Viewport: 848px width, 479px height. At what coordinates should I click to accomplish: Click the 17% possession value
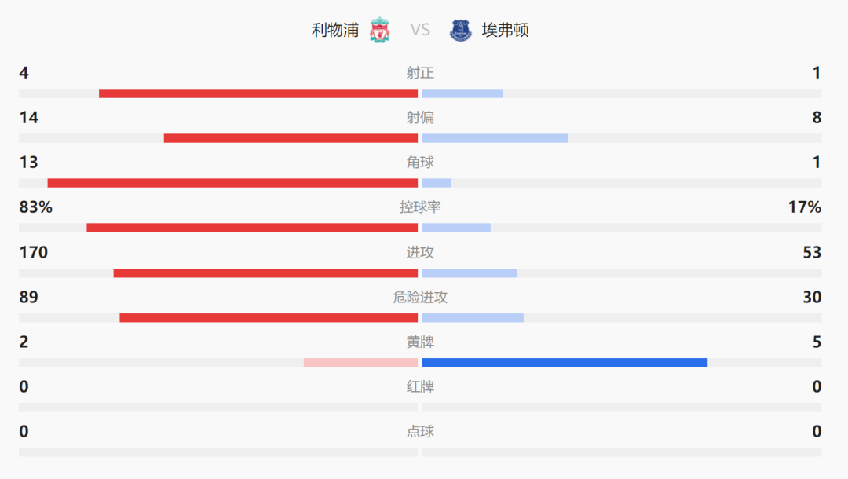pyautogui.click(x=804, y=207)
